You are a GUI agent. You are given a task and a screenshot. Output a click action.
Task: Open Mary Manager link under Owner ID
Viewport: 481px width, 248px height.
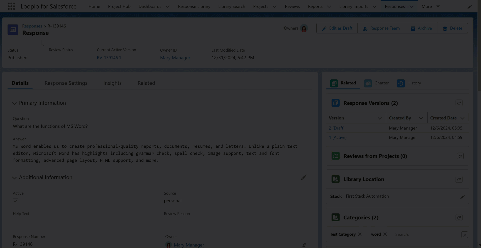pos(175,58)
